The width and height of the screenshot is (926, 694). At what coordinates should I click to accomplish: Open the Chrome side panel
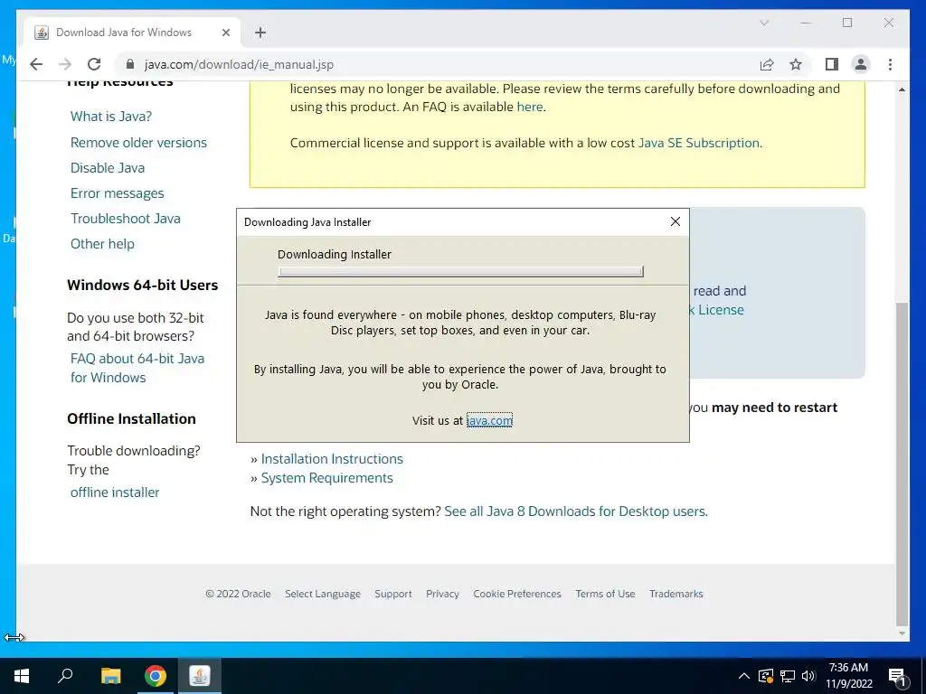(832, 64)
